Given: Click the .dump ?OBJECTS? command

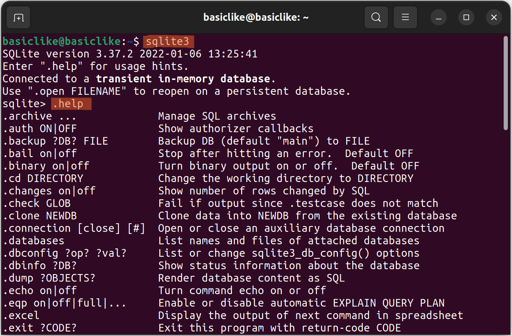Looking at the screenshot, I should 49,278.
